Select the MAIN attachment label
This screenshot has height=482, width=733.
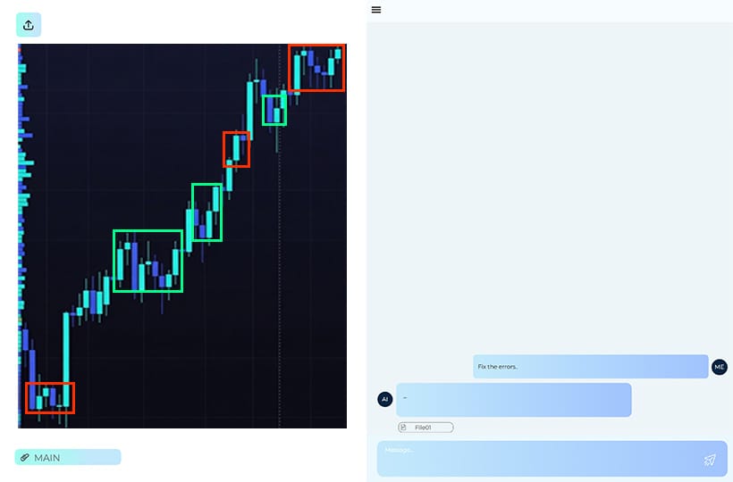[x=68, y=458]
